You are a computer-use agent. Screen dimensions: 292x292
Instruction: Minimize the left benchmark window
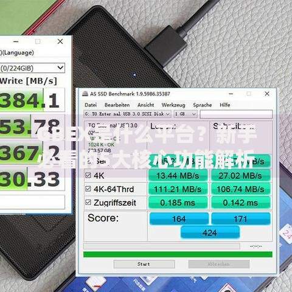click(x=16, y=41)
